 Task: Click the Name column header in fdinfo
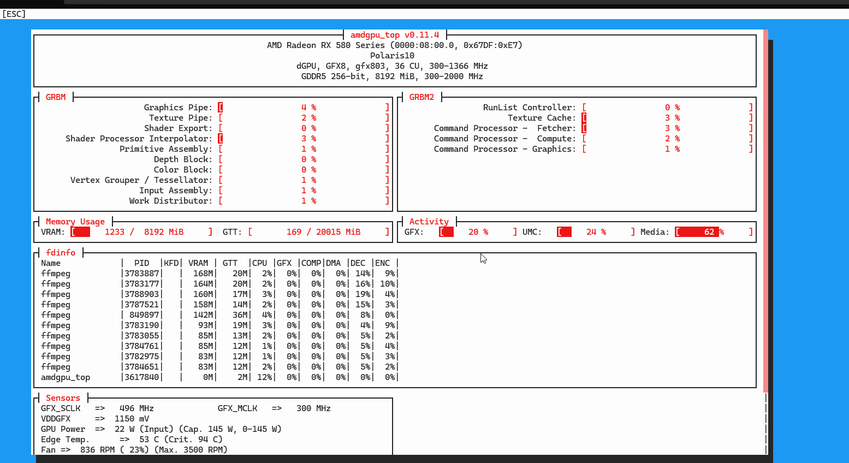click(51, 263)
